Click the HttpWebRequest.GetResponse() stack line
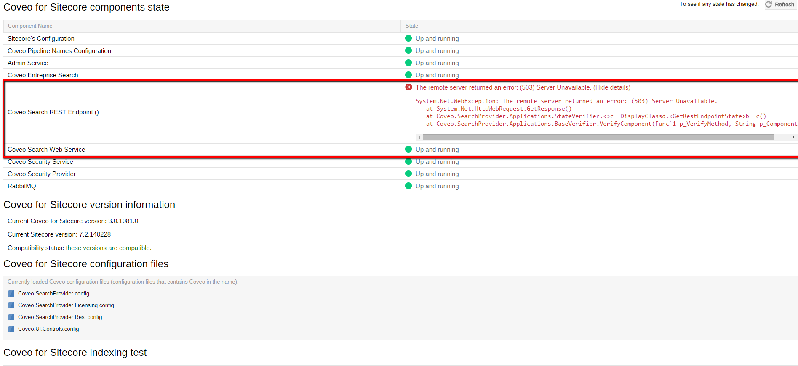 (499, 109)
